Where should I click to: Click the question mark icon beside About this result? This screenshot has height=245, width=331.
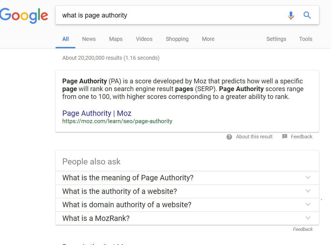point(229,137)
